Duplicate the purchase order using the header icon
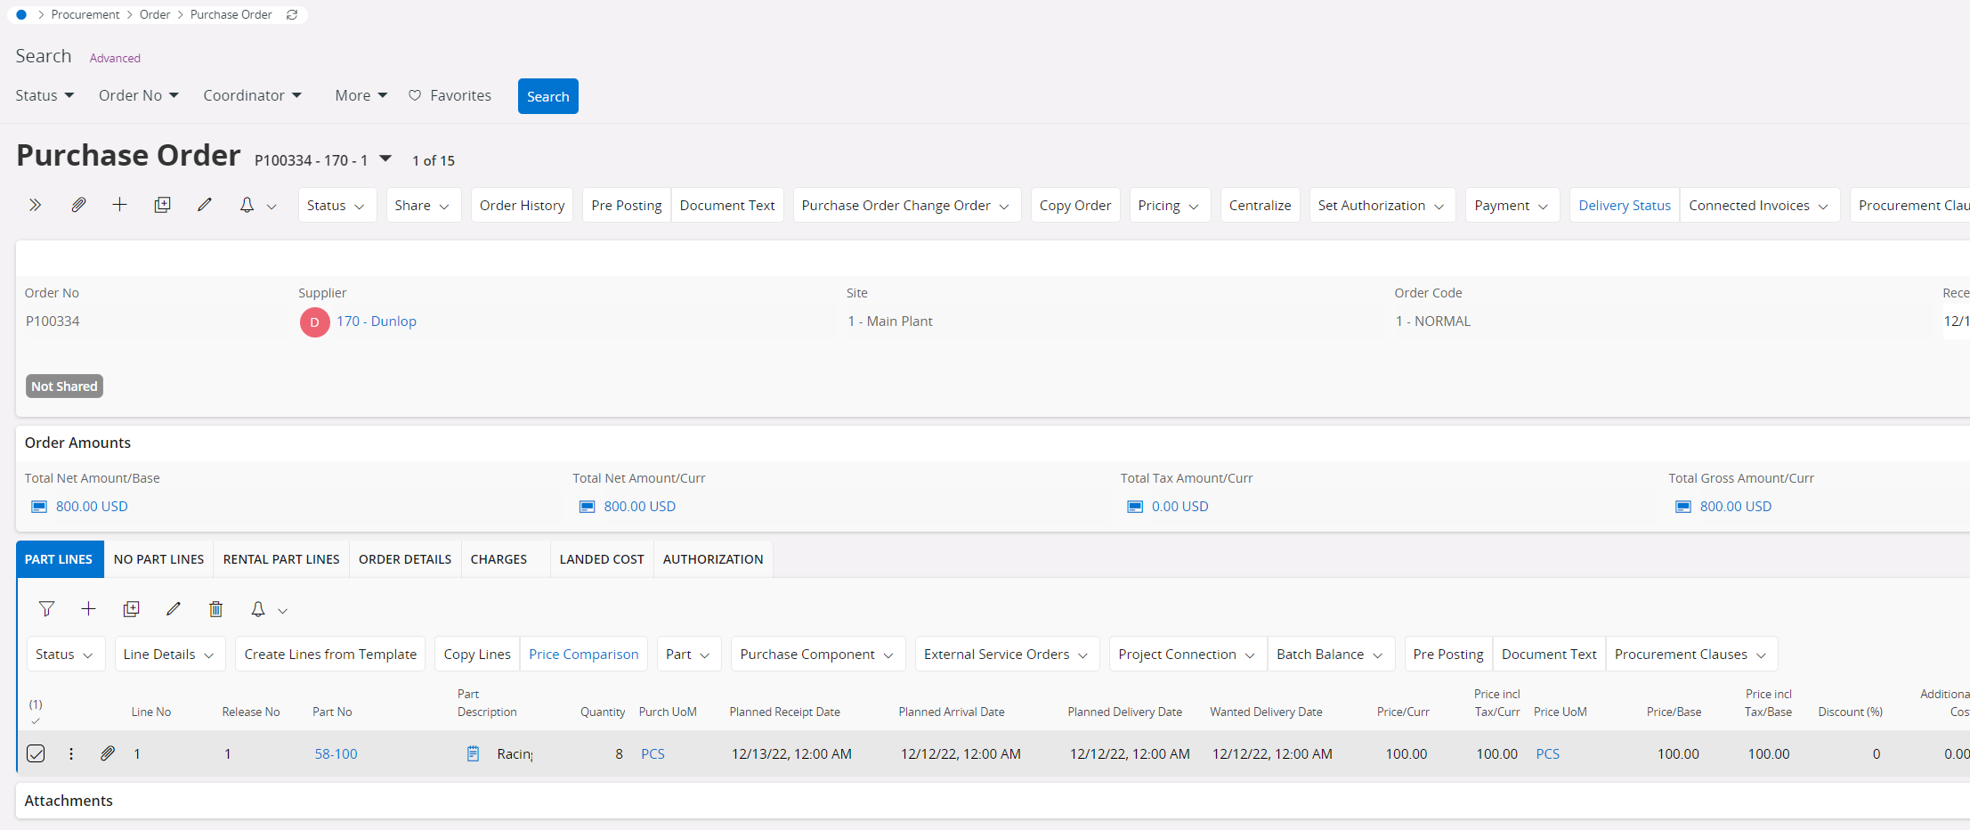The width and height of the screenshot is (1970, 830). 162,205
